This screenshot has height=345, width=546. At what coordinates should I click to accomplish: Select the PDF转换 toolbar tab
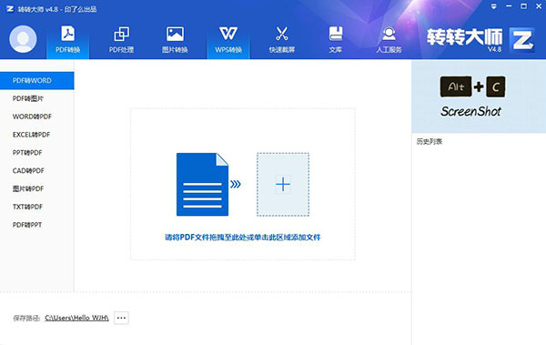(68, 39)
